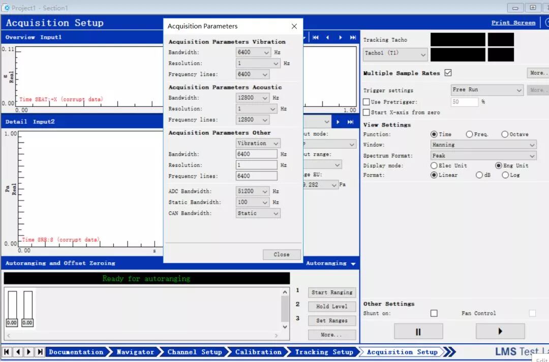Select Elec Unit display mode

pyautogui.click(x=434, y=165)
